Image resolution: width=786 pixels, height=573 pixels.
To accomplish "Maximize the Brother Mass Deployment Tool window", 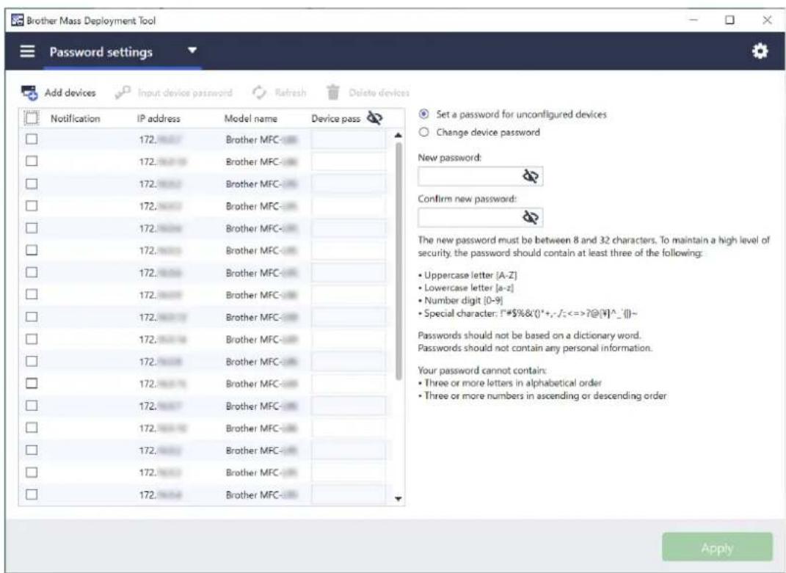I will pyautogui.click(x=729, y=20).
